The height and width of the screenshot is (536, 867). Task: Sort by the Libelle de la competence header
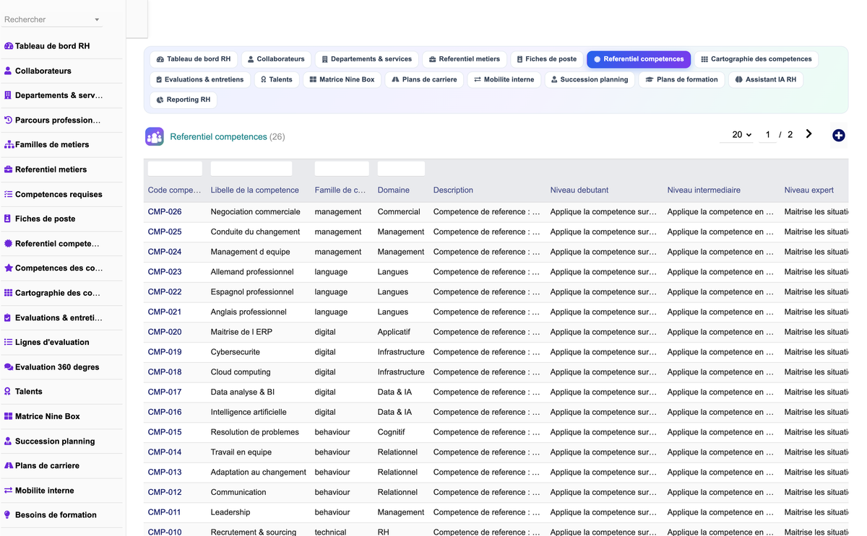(x=255, y=190)
